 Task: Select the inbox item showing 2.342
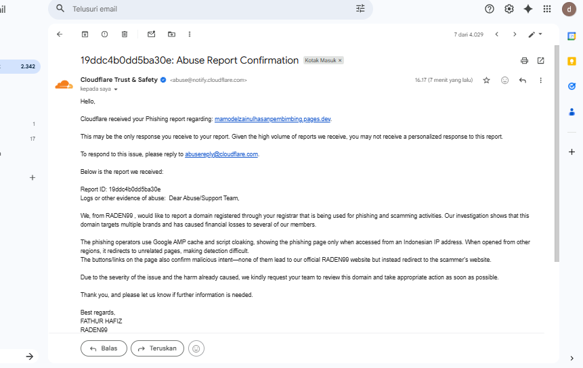pos(20,66)
